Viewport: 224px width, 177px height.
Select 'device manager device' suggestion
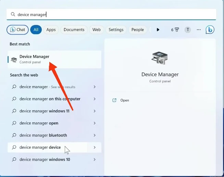54,147
